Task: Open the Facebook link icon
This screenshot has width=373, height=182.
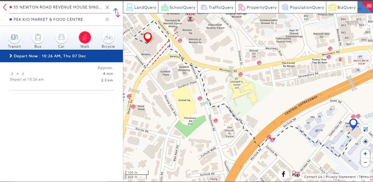Action: pyautogui.click(x=283, y=174)
